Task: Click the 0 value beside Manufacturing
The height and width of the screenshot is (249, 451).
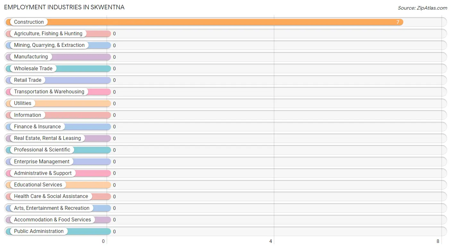Action: click(114, 57)
